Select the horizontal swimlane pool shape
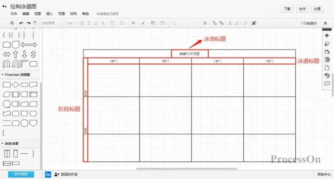 [7, 164]
